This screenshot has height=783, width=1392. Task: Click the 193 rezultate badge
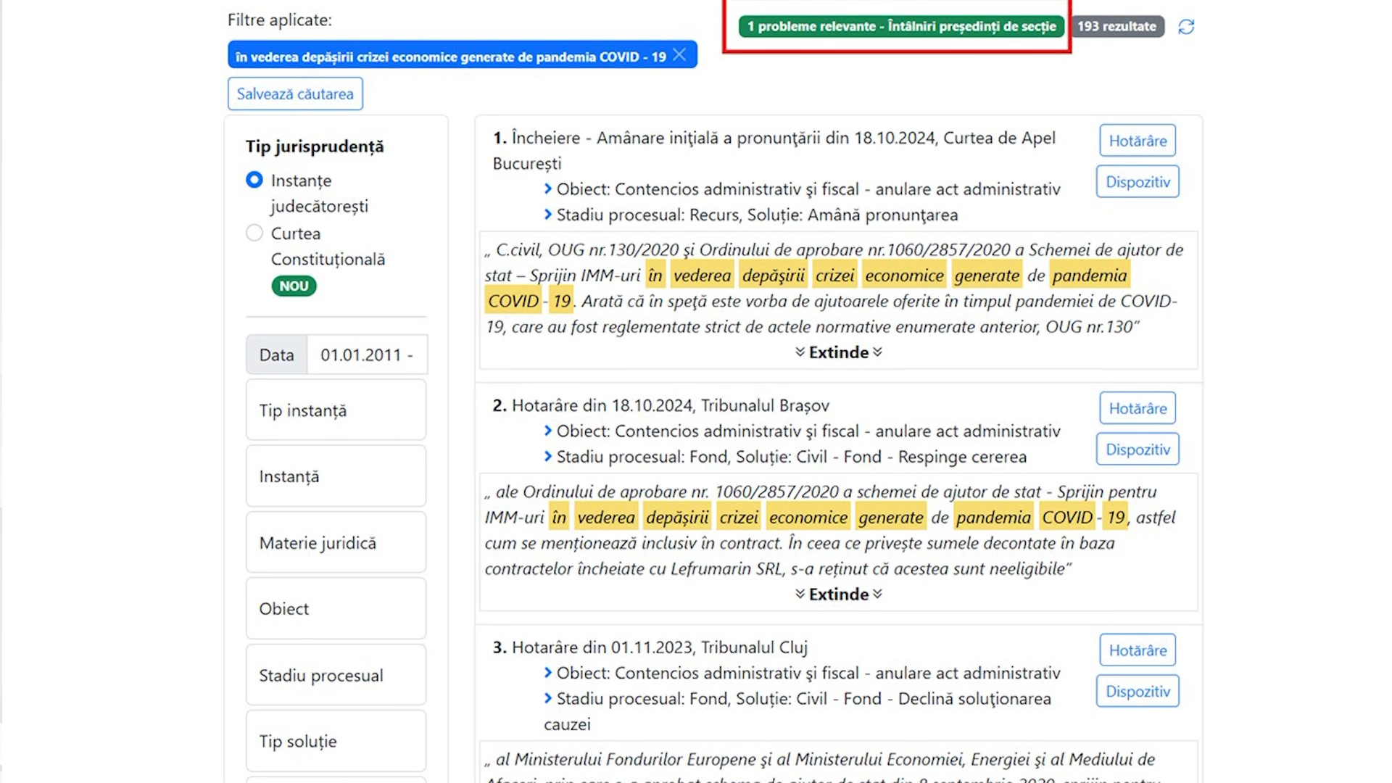(1116, 27)
